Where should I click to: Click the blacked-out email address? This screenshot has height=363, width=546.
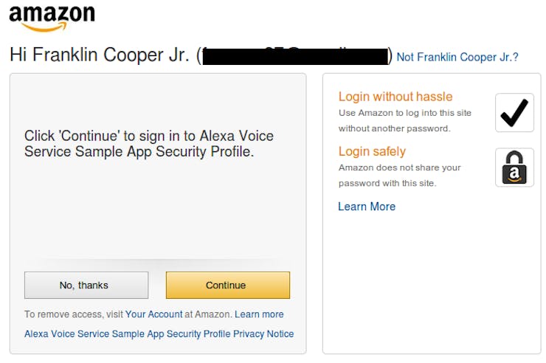[295, 56]
